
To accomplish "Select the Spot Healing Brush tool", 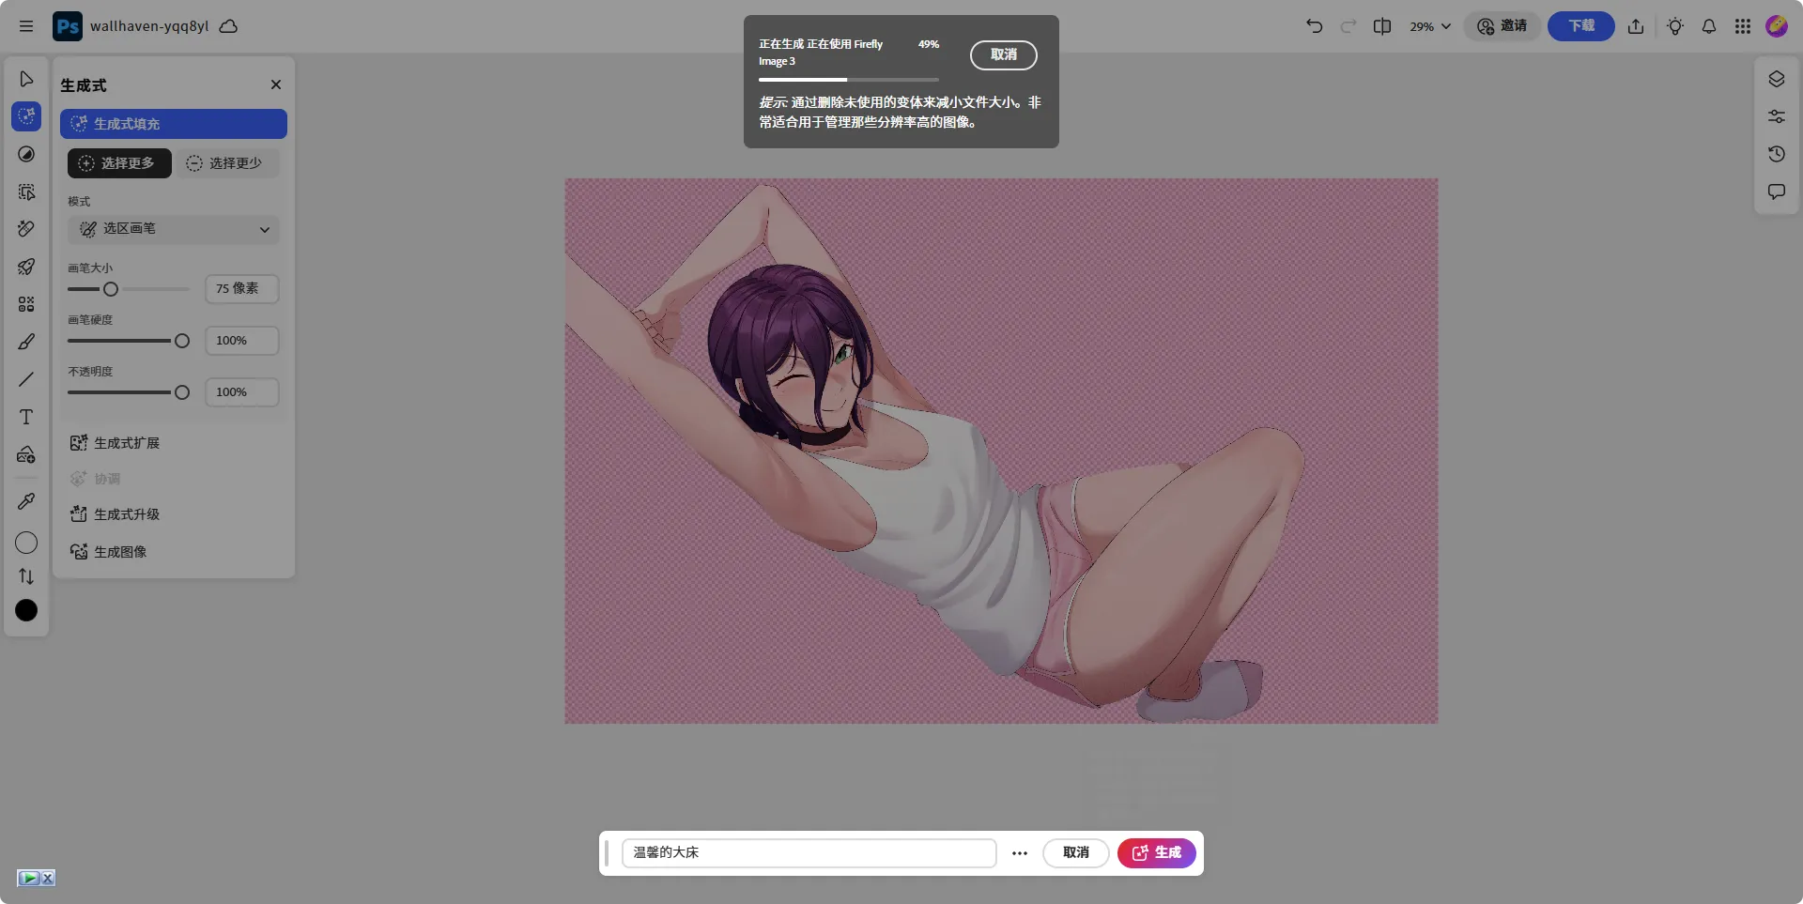I will click(26, 229).
